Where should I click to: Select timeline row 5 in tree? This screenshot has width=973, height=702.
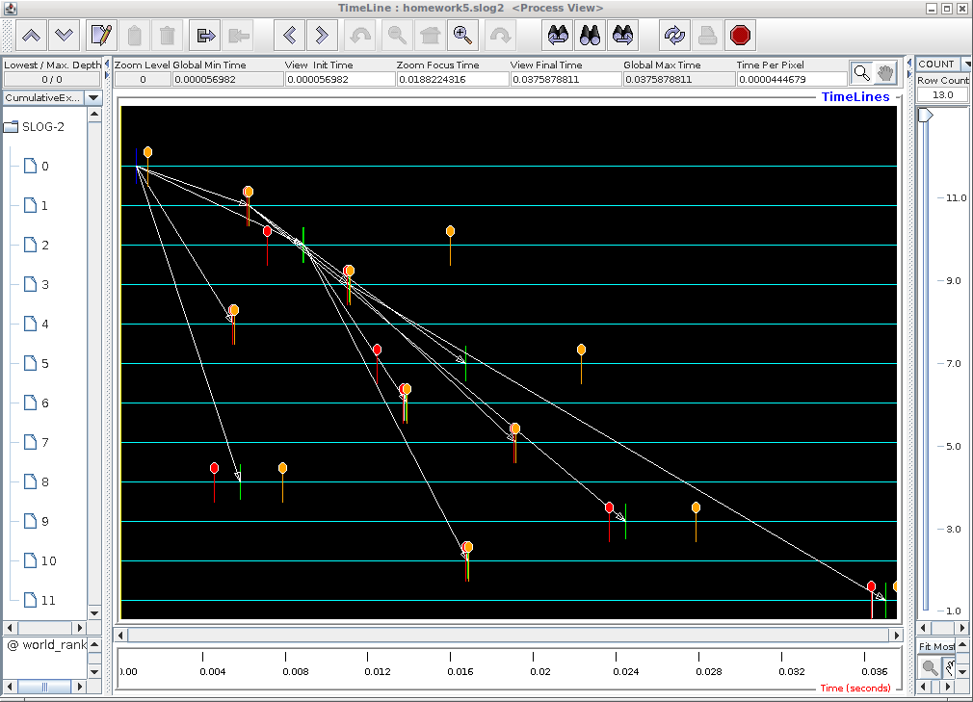44,364
